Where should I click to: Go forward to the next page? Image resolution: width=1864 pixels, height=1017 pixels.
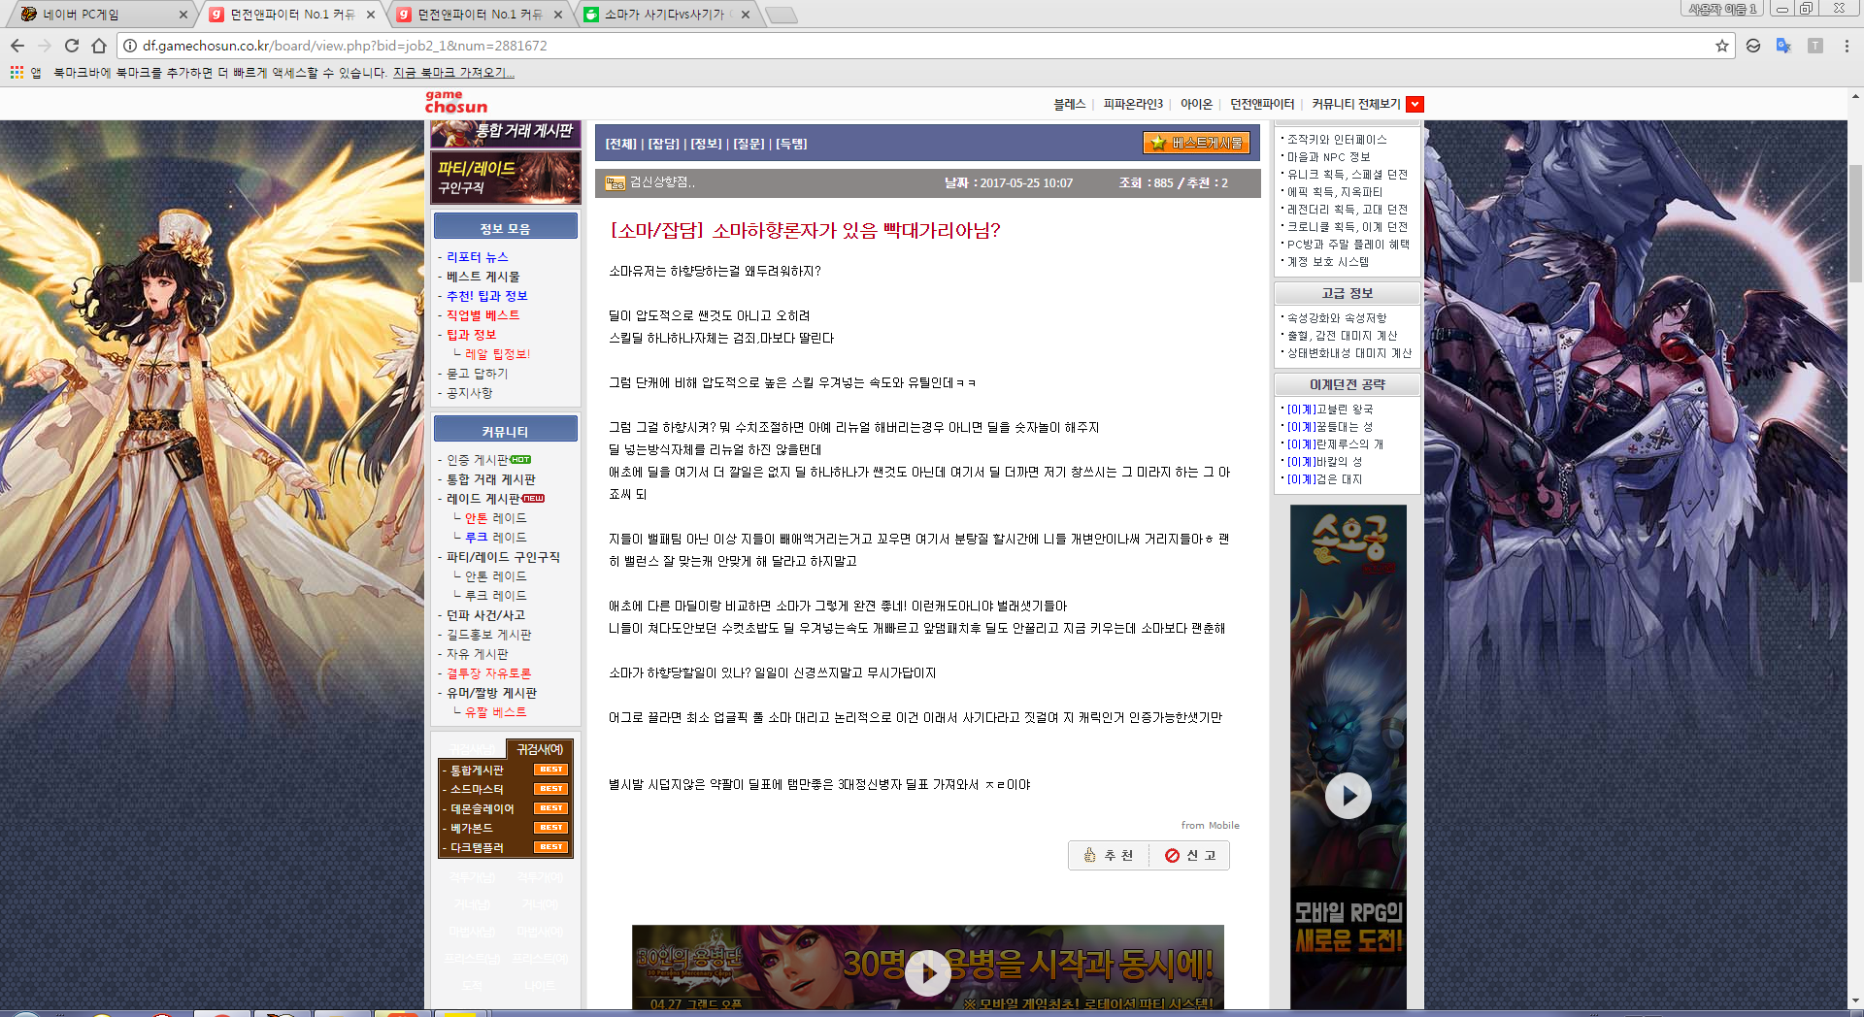tap(44, 46)
